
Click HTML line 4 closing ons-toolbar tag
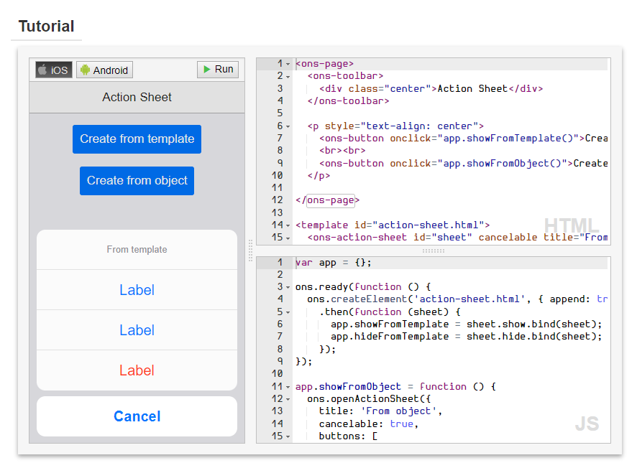(x=348, y=101)
